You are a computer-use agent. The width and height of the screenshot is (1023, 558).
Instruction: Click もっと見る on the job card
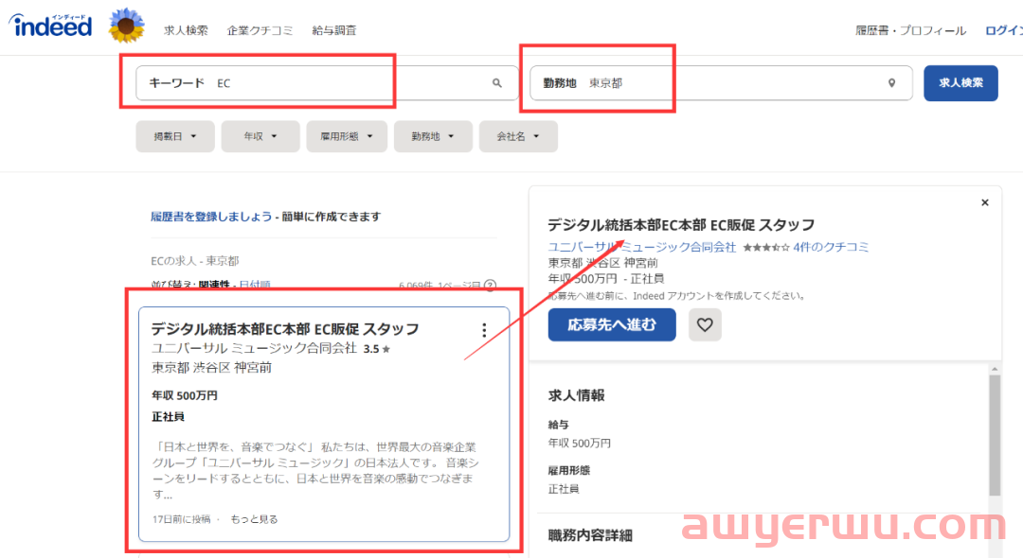click(x=254, y=519)
